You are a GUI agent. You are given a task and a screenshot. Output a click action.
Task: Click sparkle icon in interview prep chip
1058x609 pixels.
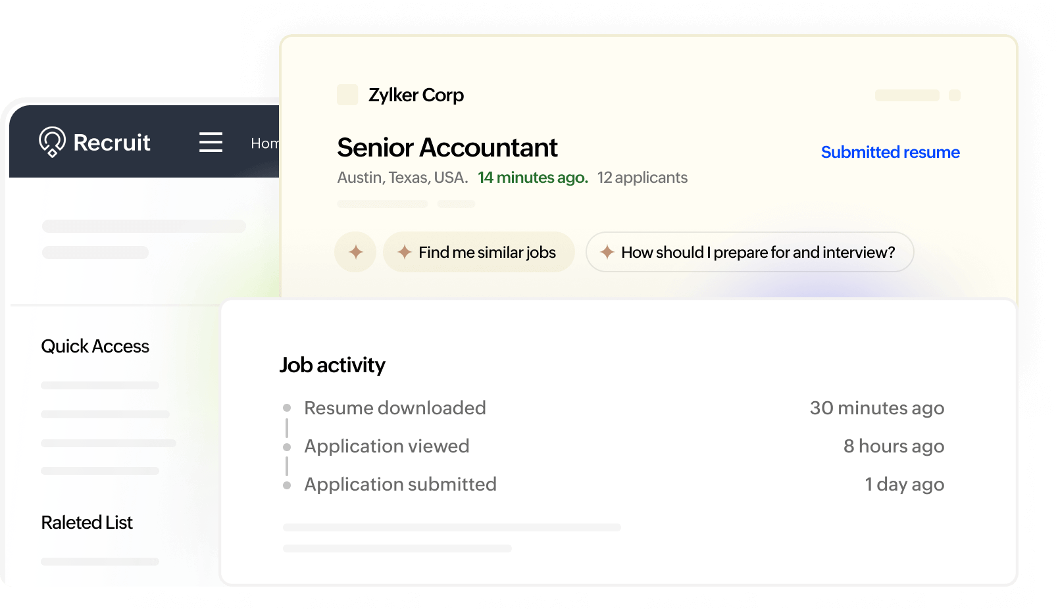[x=607, y=252]
